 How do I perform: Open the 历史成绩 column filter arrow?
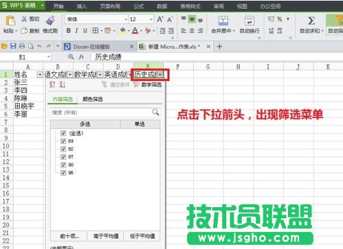click(160, 75)
